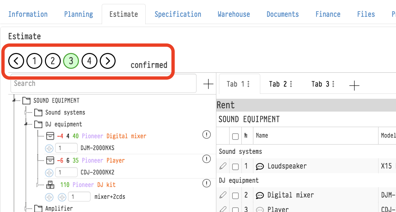Image resolution: width=396 pixels, height=212 pixels.
Task: Add DJM-2000NXS with its plus icon
Action: pos(49,148)
